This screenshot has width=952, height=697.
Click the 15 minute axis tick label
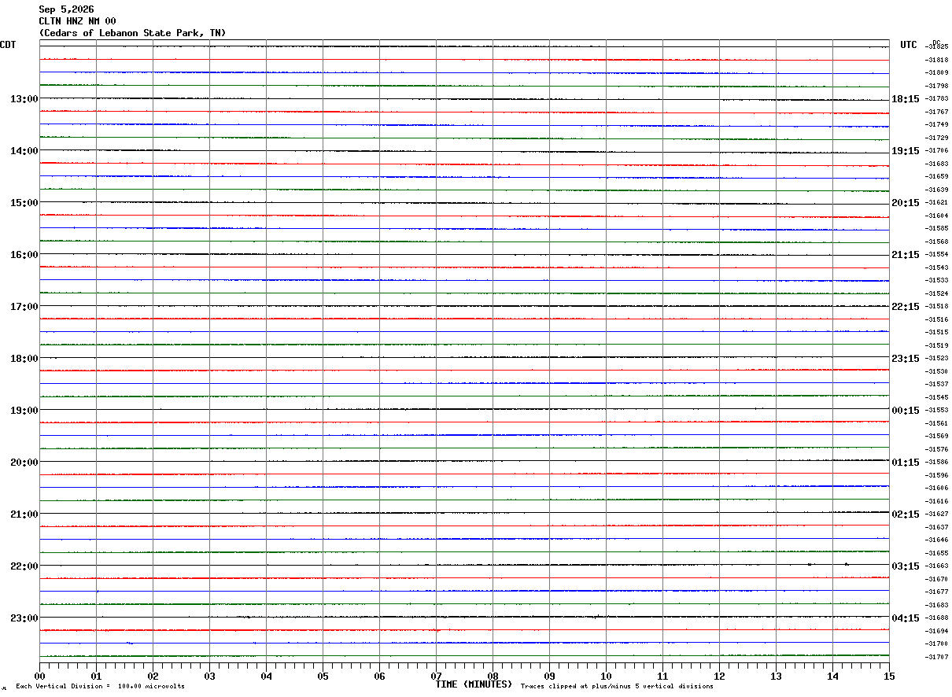[889, 676]
